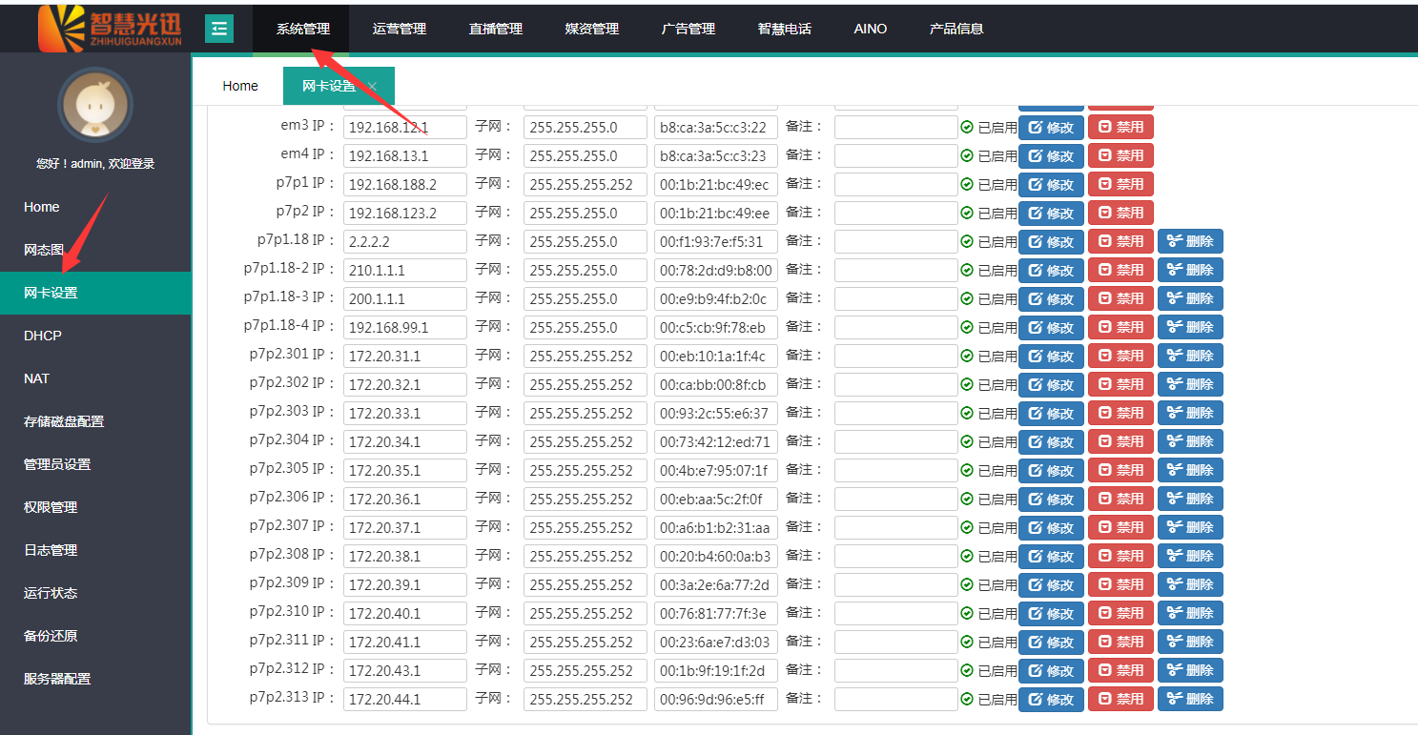Open the 直播管理 top menu
The image size is (1418, 735).
(496, 29)
